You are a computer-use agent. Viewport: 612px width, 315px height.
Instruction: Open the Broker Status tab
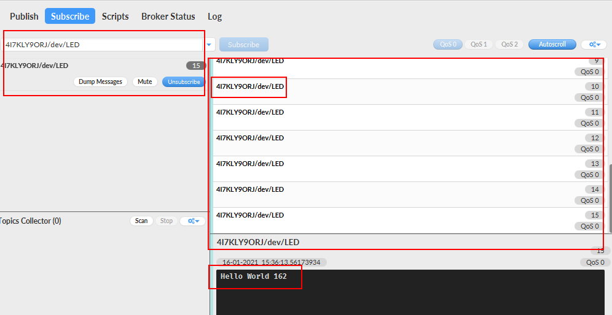pyautogui.click(x=168, y=17)
